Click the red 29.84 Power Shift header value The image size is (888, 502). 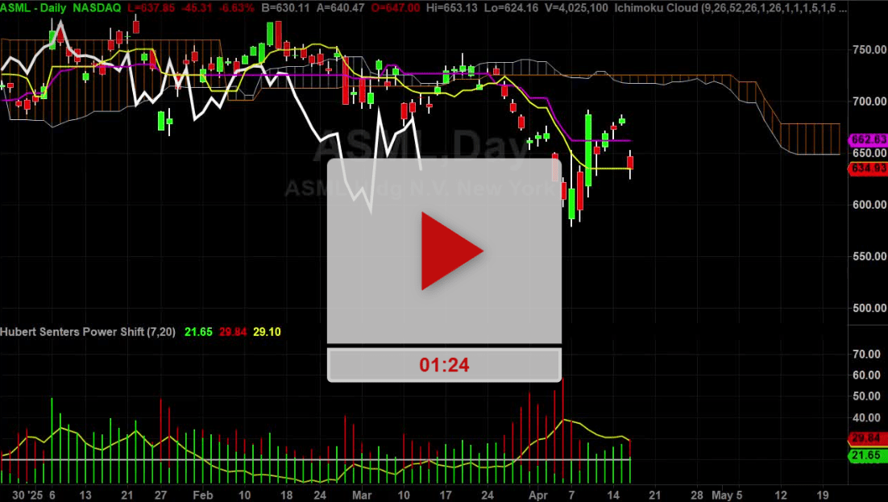click(x=233, y=332)
